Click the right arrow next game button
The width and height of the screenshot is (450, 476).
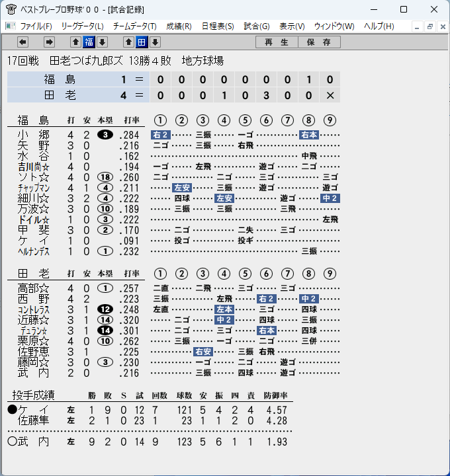[49, 42]
